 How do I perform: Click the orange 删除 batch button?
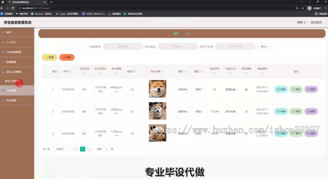click(67, 57)
